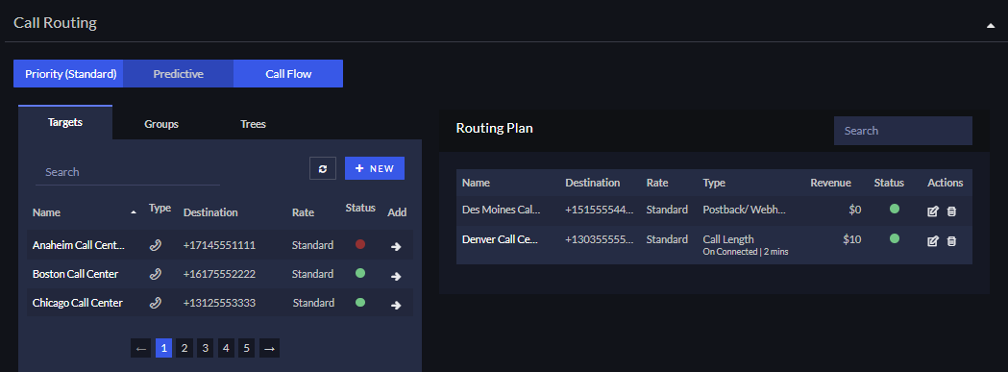Open the Call Flow tab
The height and width of the screenshot is (372, 1008).
point(288,73)
